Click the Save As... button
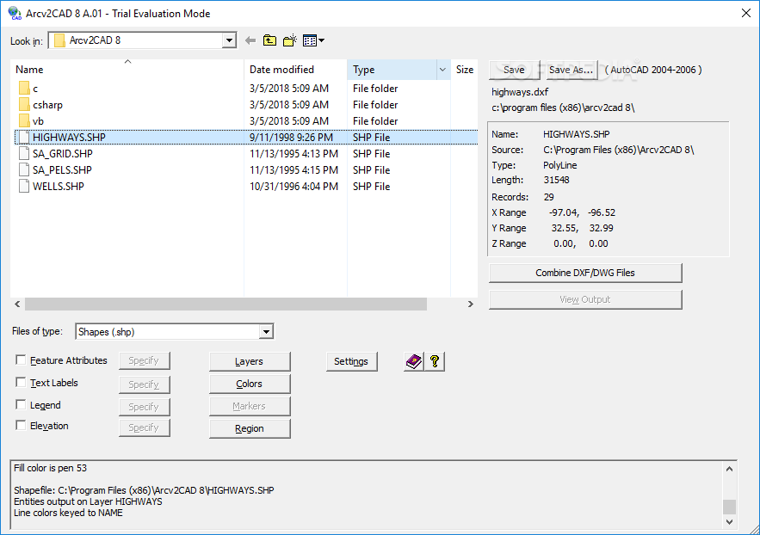The image size is (760, 535). (x=571, y=71)
